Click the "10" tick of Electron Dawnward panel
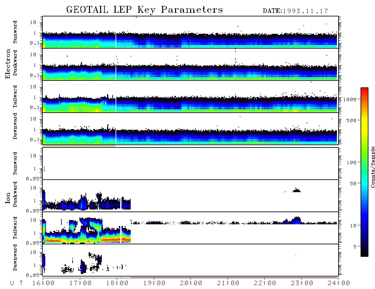Viewport: 375px width, 289px height. [33, 119]
